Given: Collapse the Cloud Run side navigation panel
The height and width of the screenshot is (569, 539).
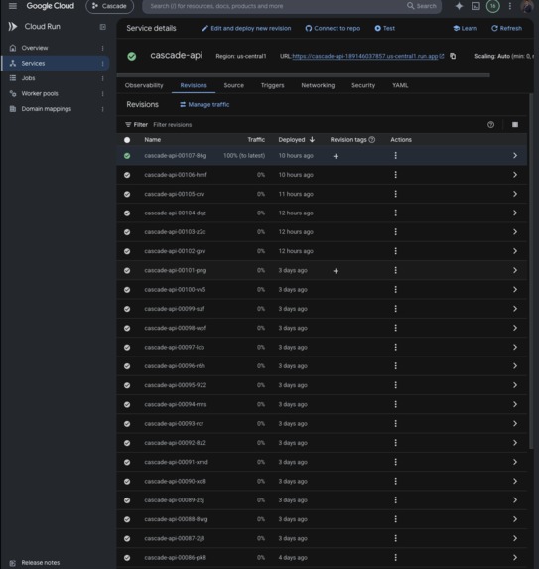Looking at the screenshot, I should (103, 27).
